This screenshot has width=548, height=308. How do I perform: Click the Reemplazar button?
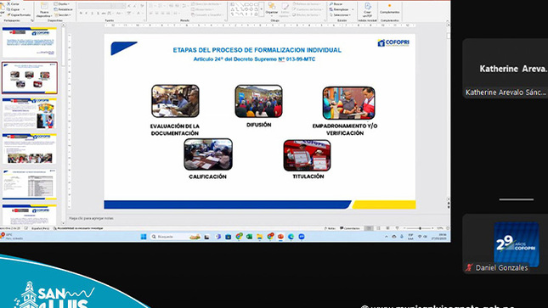[x=340, y=9]
